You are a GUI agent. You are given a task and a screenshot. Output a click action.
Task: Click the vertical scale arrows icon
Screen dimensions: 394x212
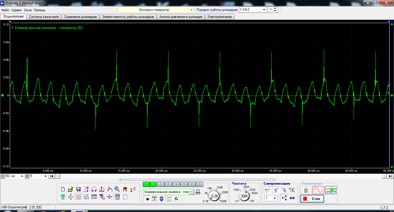(86, 189)
